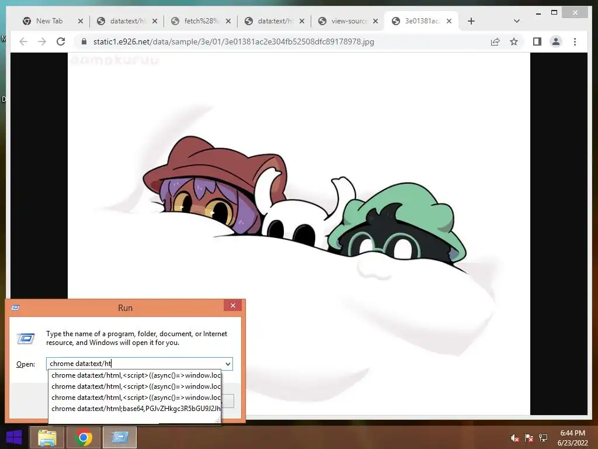The height and width of the screenshot is (449, 598).
Task: Bookmark this page with the star icon
Action: click(514, 42)
